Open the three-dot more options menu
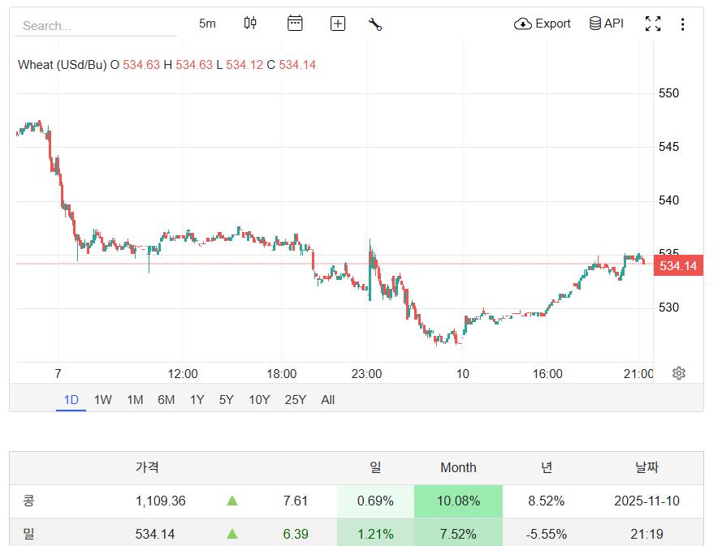 [x=682, y=24]
